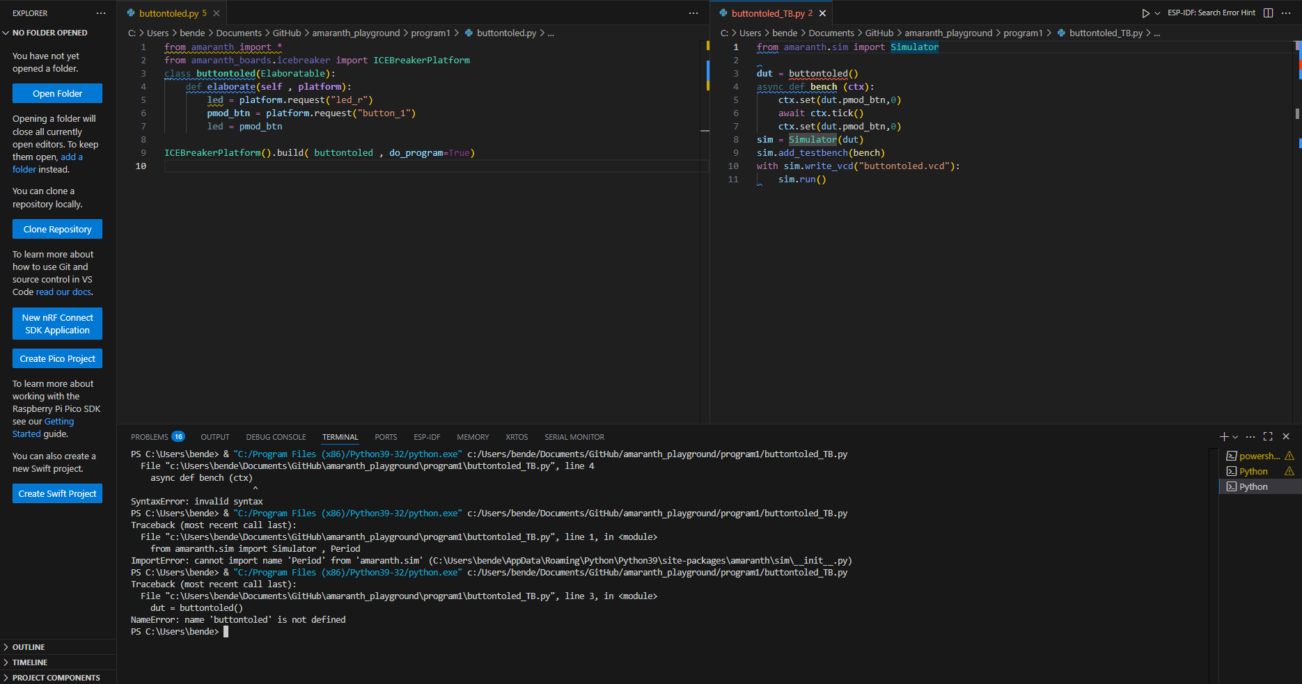The width and height of the screenshot is (1302, 684).
Task: Open more actions for the left editor group
Action: tap(693, 13)
